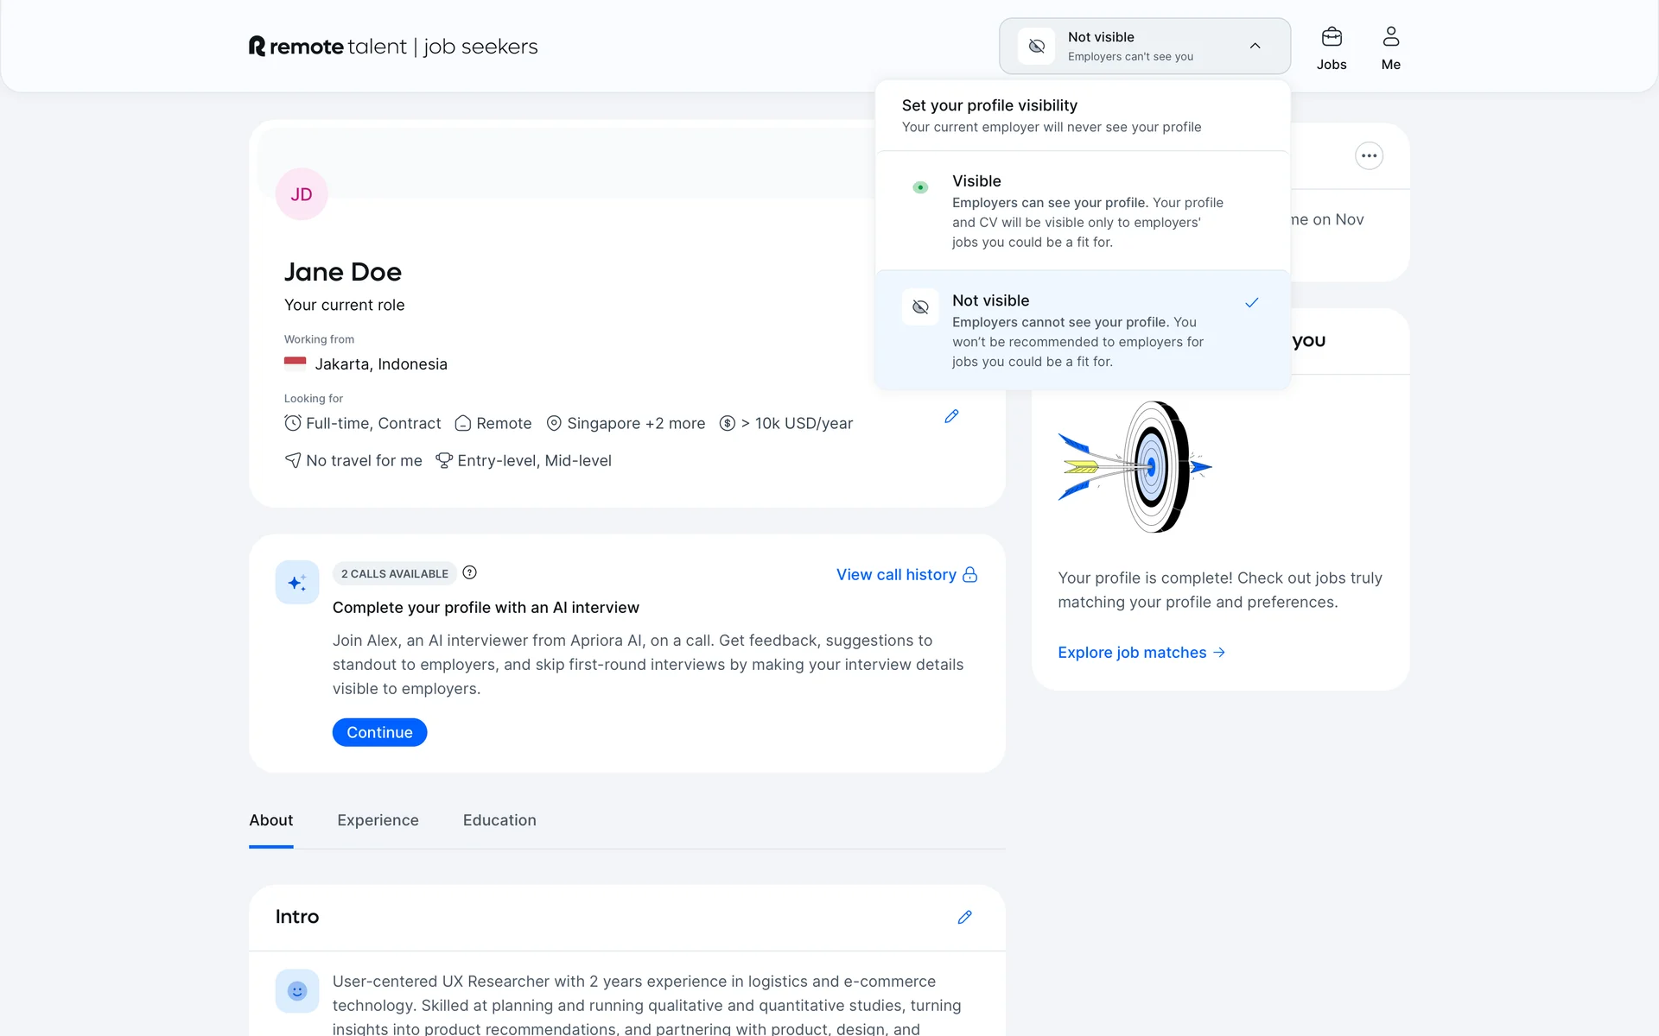
Task: Switch to the Experience tab
Action: [x=378, y=820]
